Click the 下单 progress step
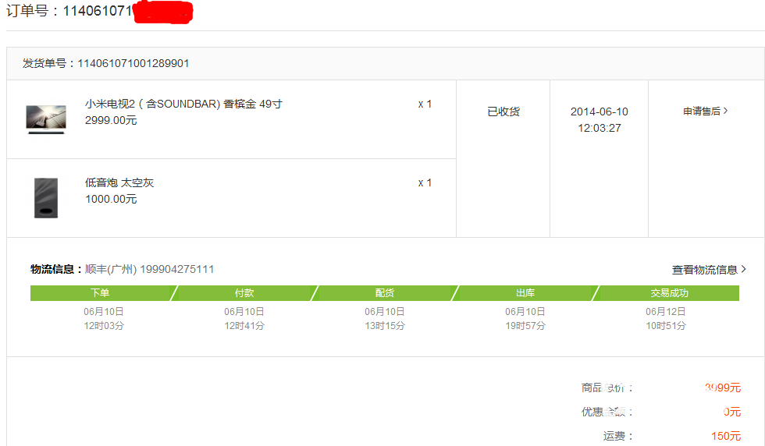 [x=100, y=293]
